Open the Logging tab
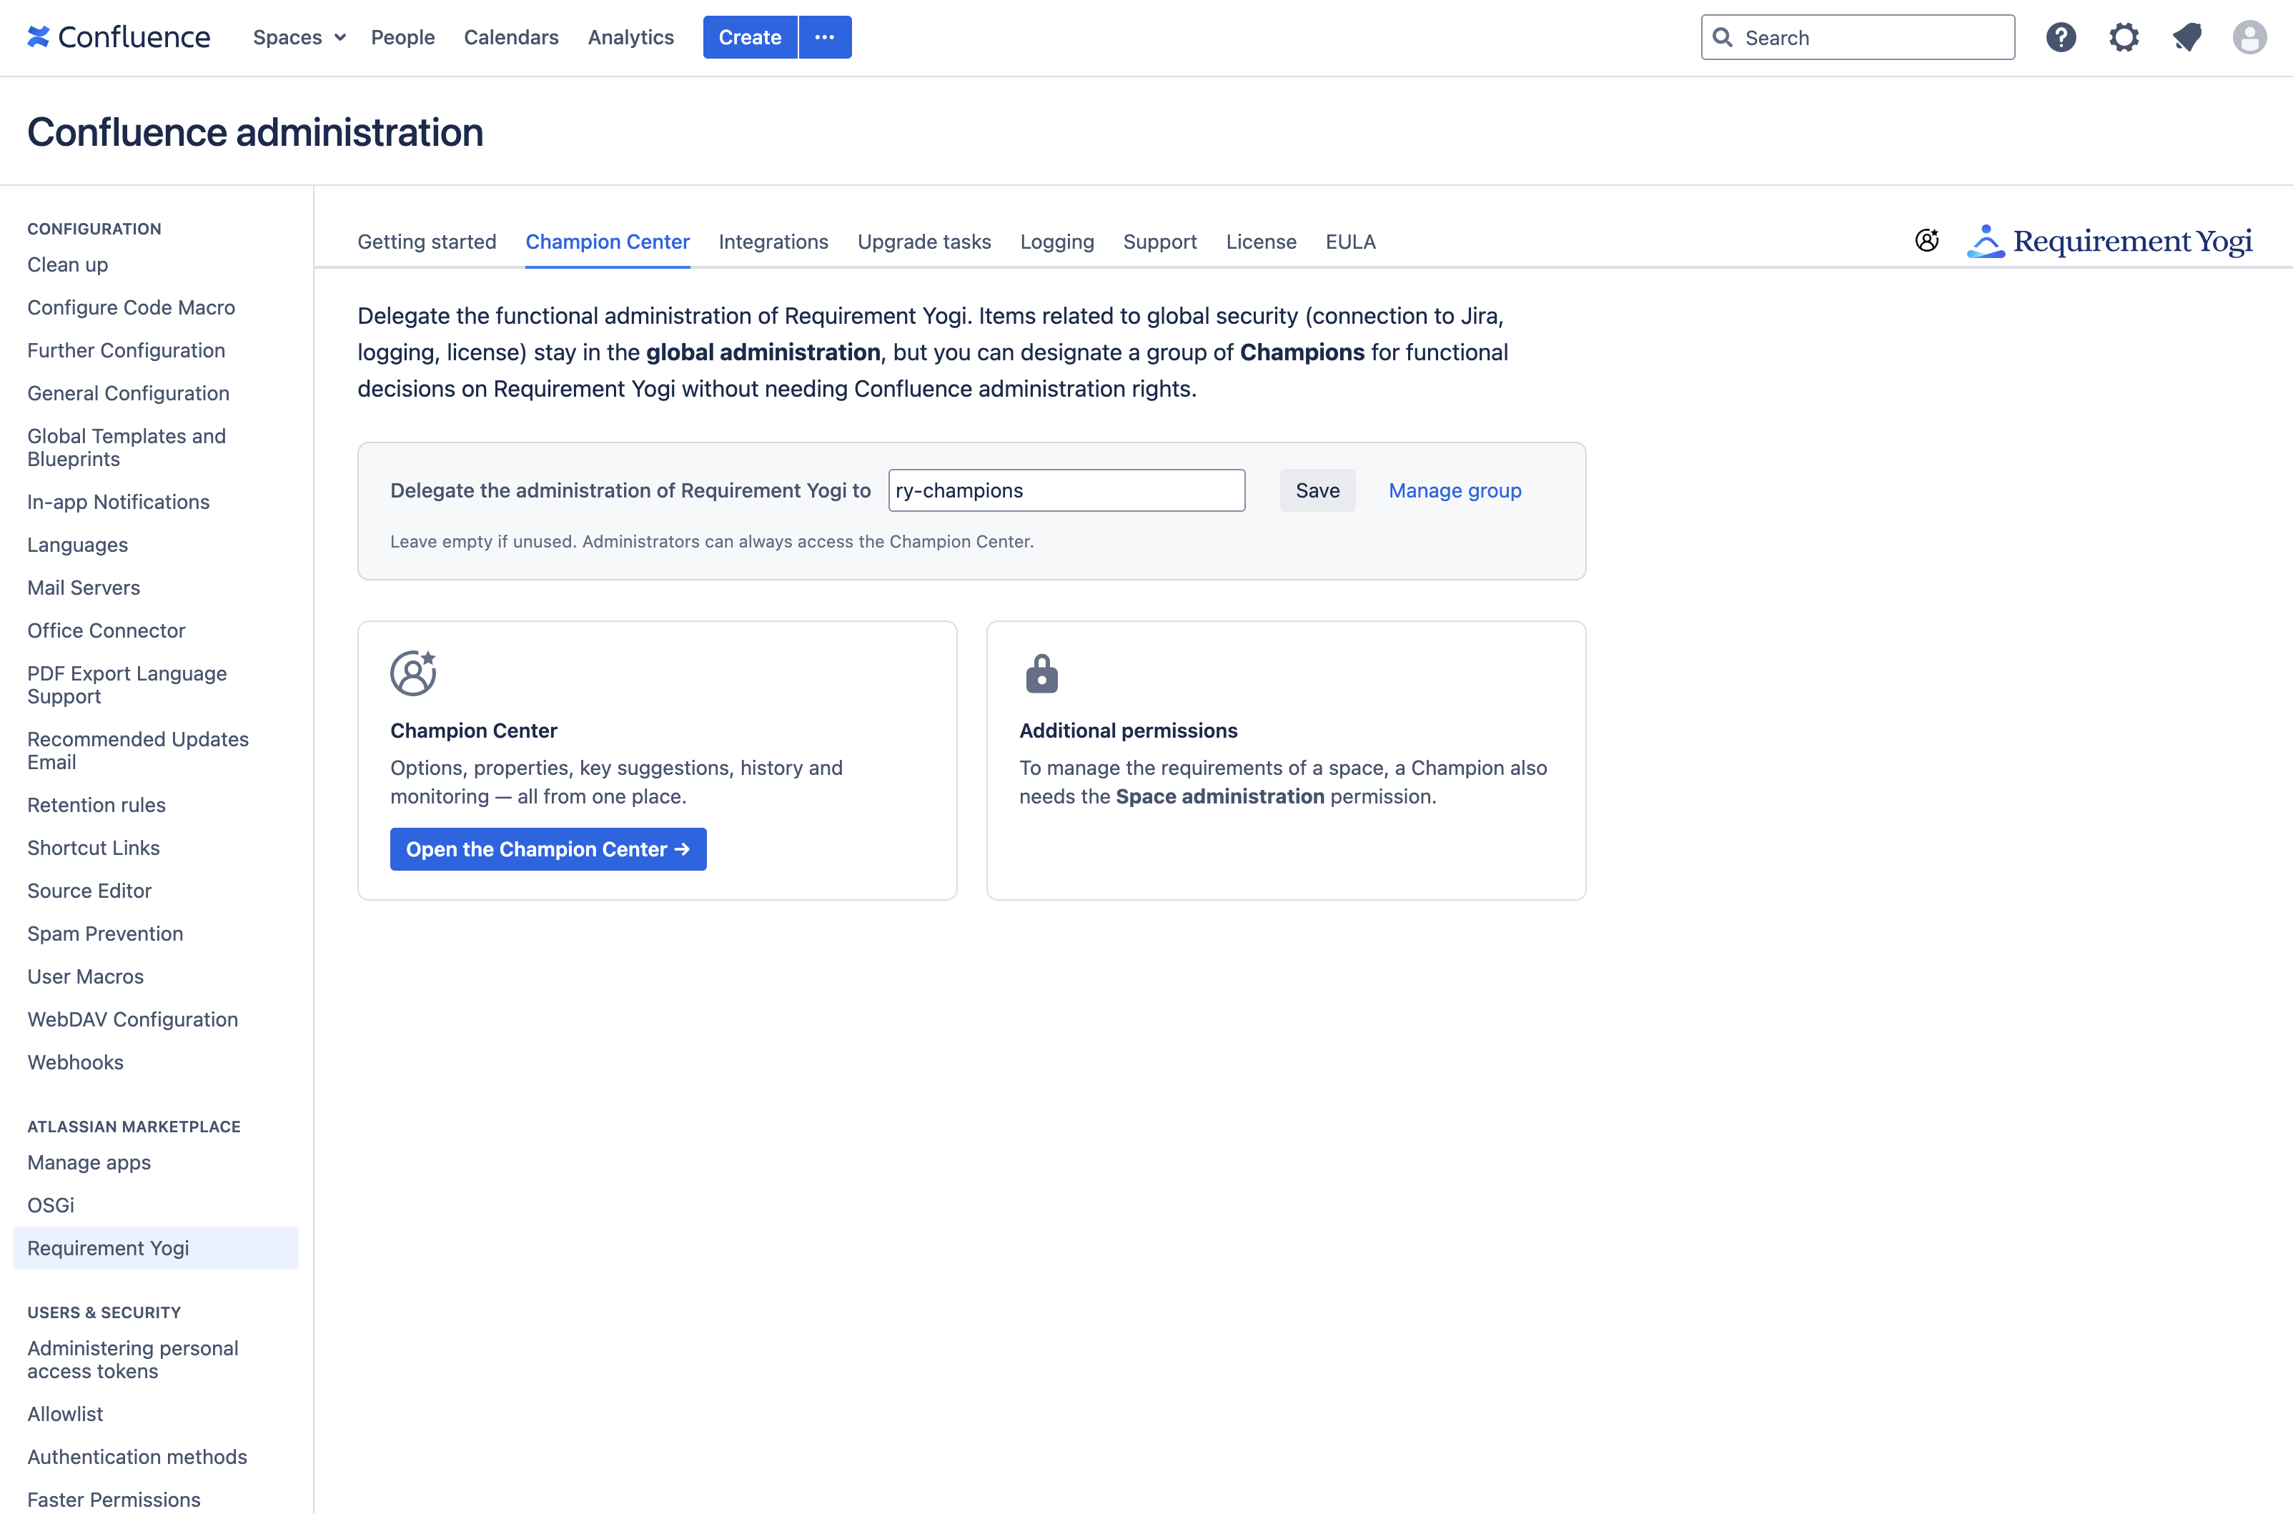Image resolution: width=2293 pixels, height=1514 pixels. click(1057, 242)
